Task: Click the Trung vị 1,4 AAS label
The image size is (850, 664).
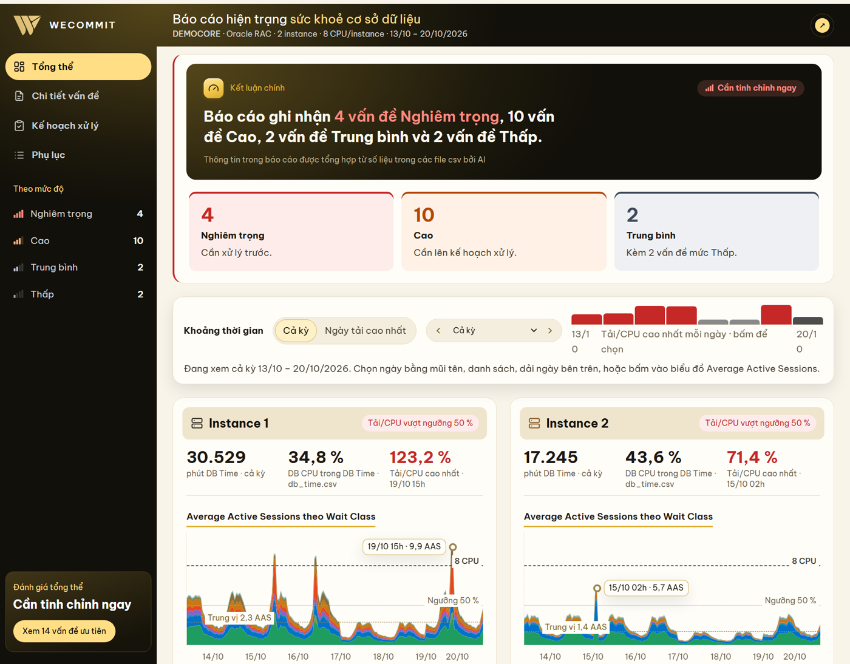Action: click(x=576, y=627)
